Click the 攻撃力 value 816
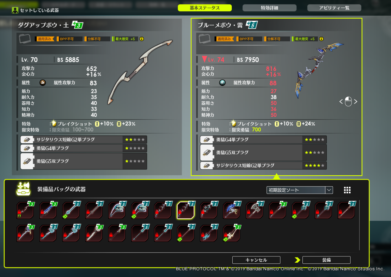This screenshot has width=391, height=277. point(271,69)
